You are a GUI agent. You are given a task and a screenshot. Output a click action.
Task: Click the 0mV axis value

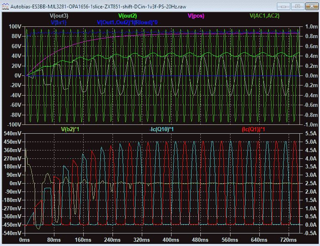15,183
